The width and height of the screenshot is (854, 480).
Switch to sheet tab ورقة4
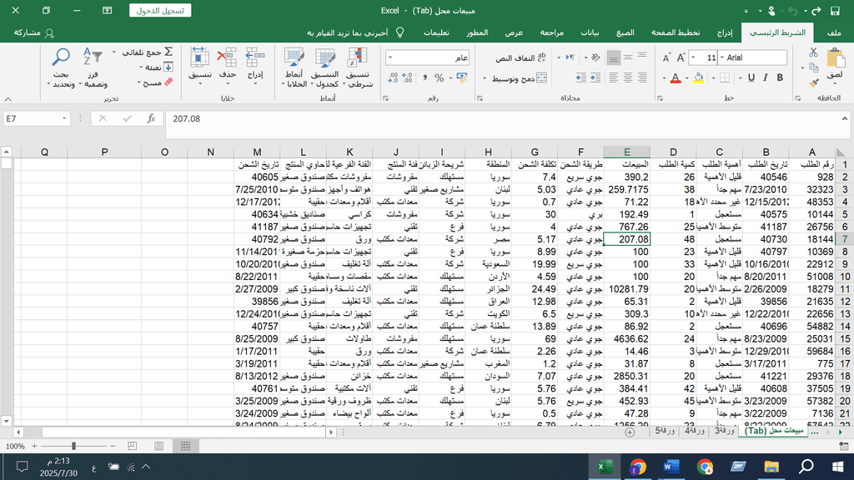click(x=695, y=431)
